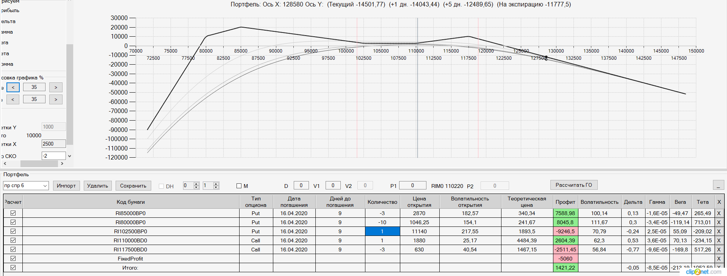
Task: Focus the P1 input field
Action: [413, 186]
